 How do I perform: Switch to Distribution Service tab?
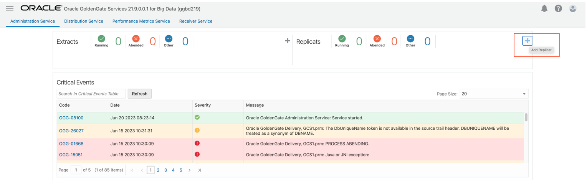[x=84, y=21]
